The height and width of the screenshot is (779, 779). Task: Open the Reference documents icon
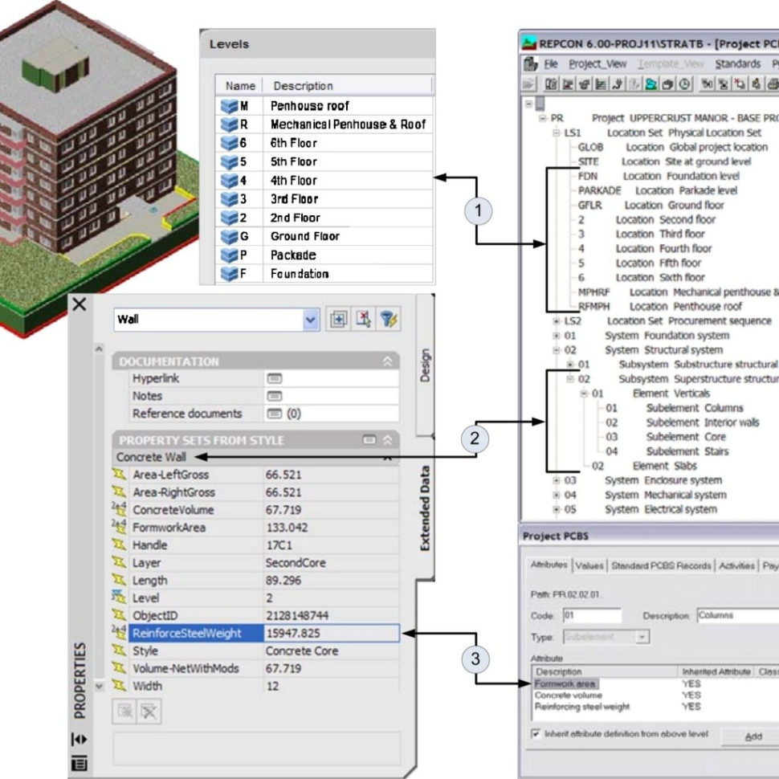pyautogui.click(x=274, y=414)
